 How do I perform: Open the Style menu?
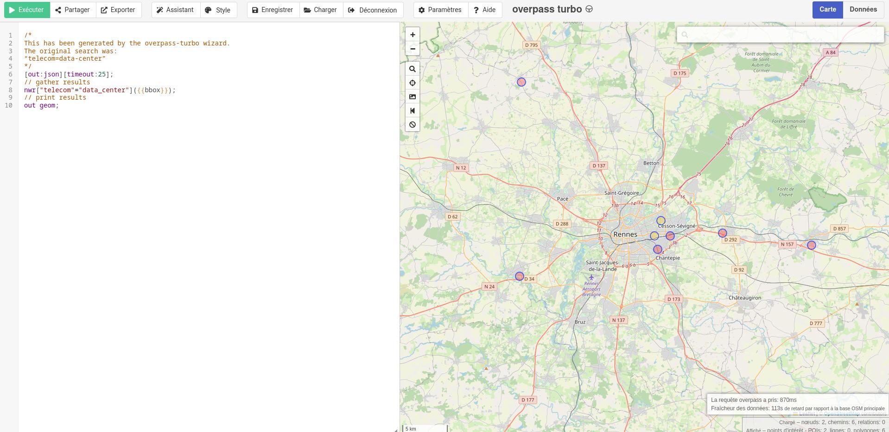(218, 10)
